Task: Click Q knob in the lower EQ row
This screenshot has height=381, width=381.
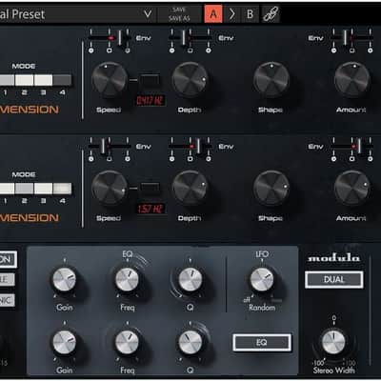Action: point(190,343)
